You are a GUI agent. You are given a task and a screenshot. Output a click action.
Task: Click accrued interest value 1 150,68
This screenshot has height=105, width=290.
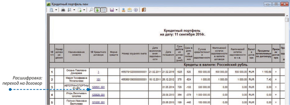point(267,72)
